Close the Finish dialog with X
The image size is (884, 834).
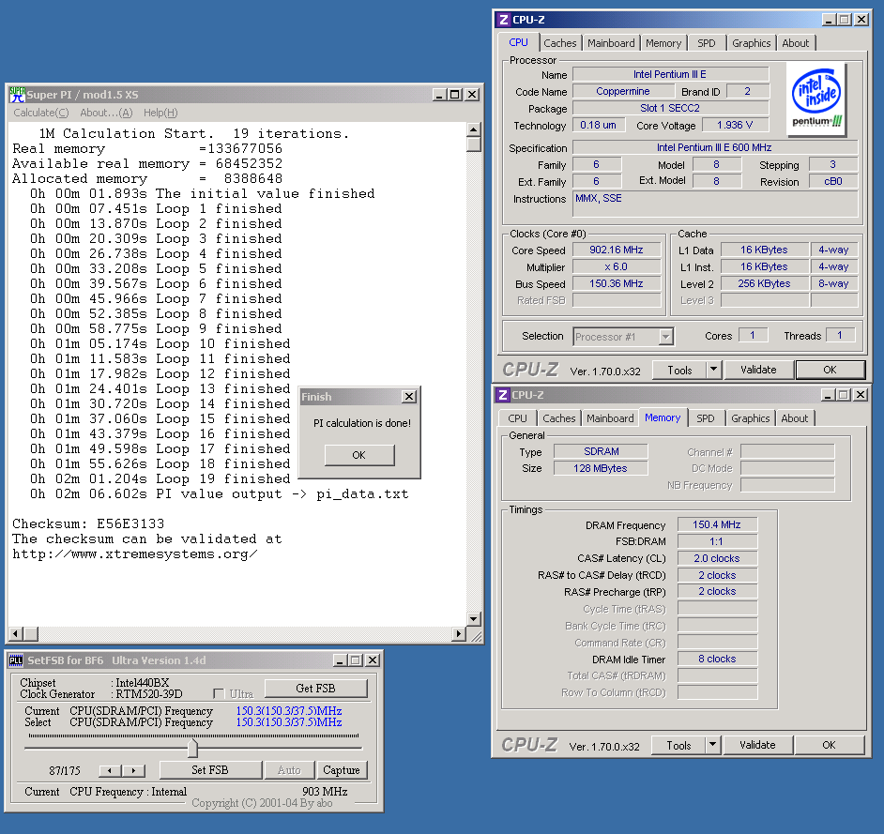tap(408, 397)
